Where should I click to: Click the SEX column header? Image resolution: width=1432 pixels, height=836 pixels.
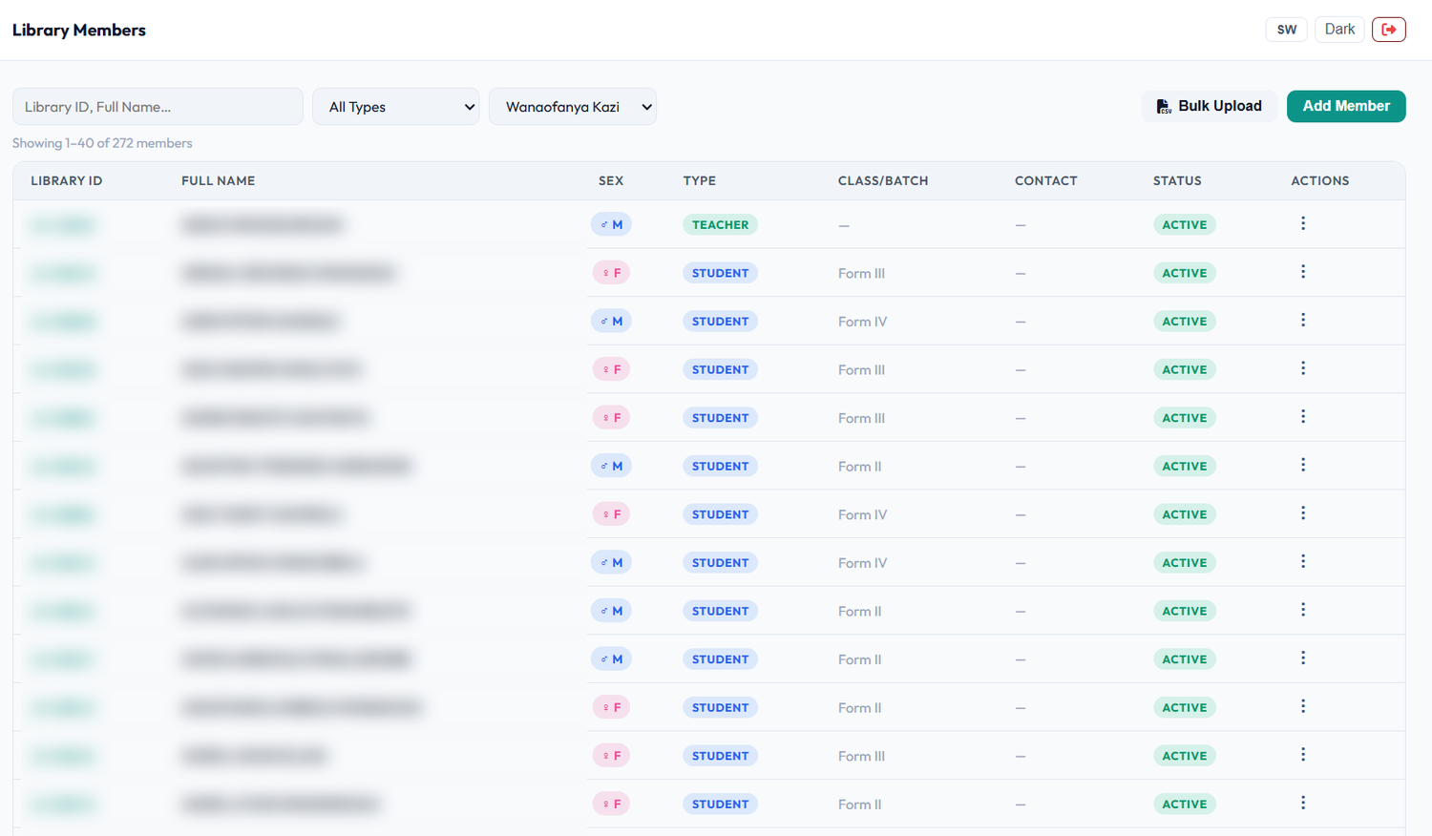point(611,180)
